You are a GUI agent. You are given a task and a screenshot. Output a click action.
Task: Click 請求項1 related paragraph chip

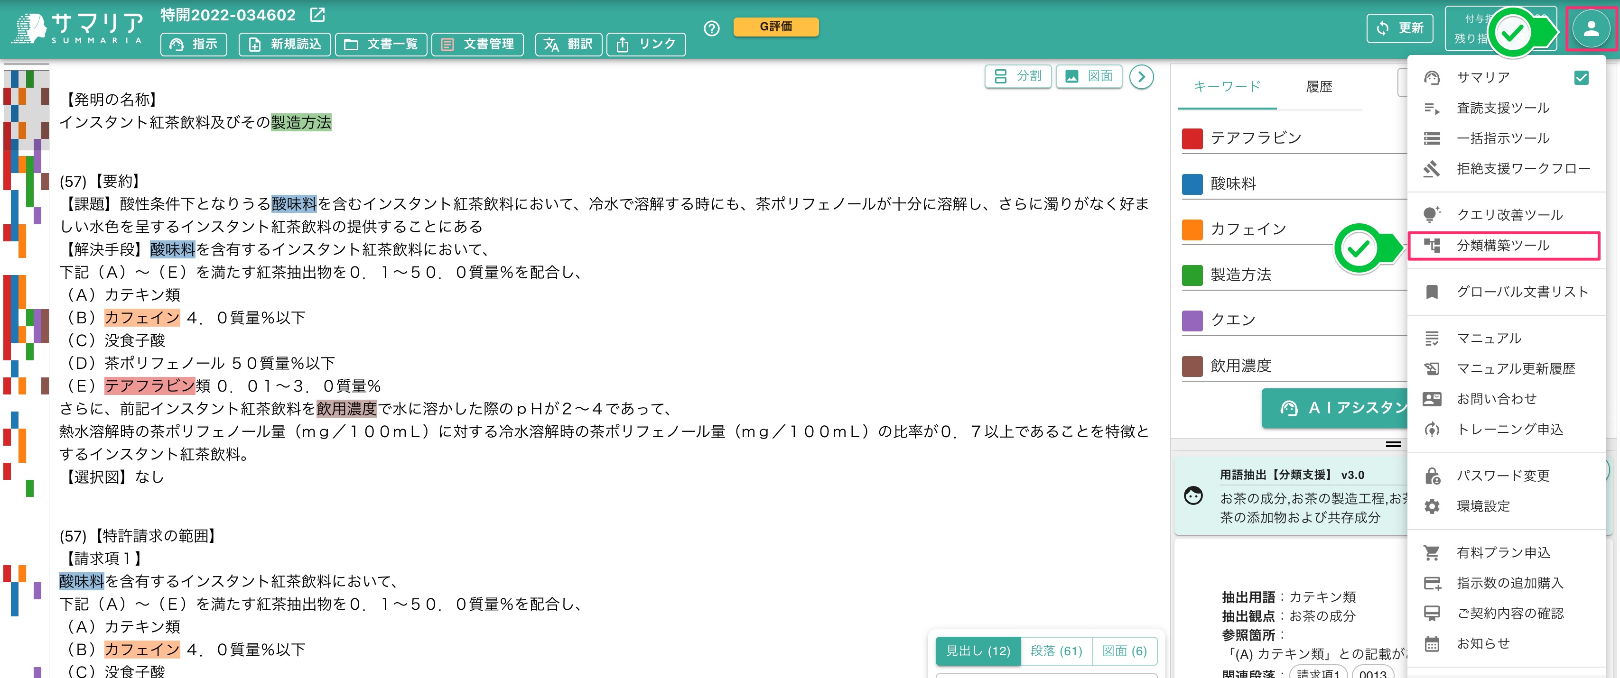click(1318, 673)
